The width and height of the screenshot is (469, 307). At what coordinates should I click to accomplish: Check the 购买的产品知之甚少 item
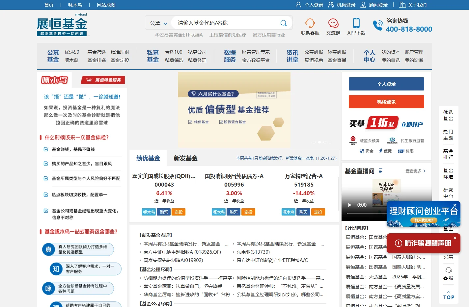pos(46,164)
